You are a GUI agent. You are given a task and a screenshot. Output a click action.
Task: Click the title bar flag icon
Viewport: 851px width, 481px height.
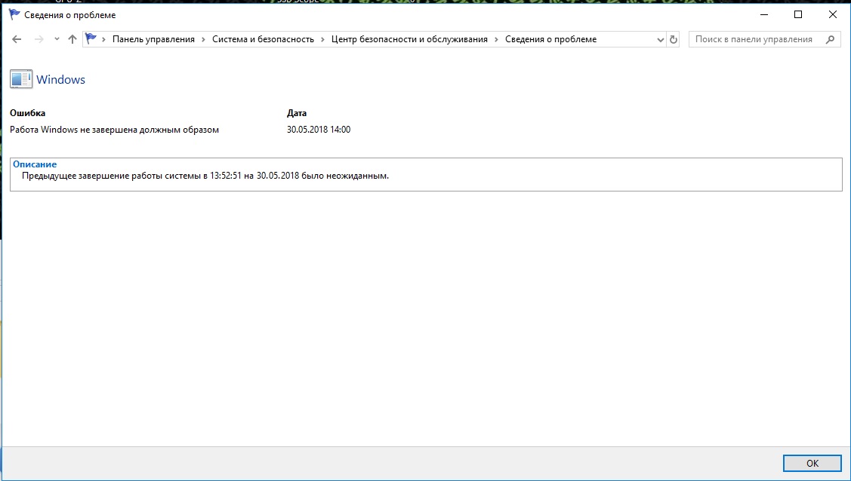click(x=14, y=14)
